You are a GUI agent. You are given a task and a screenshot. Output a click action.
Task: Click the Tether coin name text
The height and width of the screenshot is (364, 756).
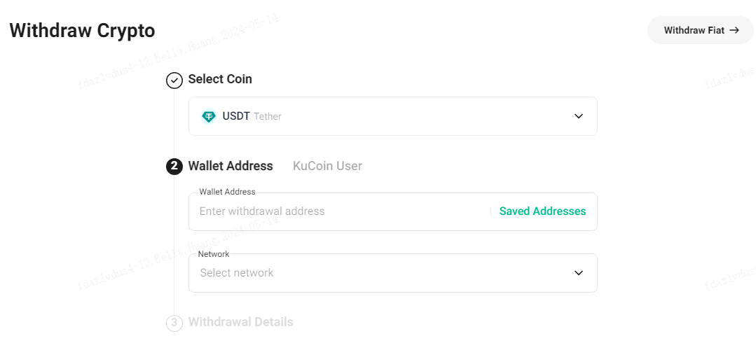coord(268,116)
